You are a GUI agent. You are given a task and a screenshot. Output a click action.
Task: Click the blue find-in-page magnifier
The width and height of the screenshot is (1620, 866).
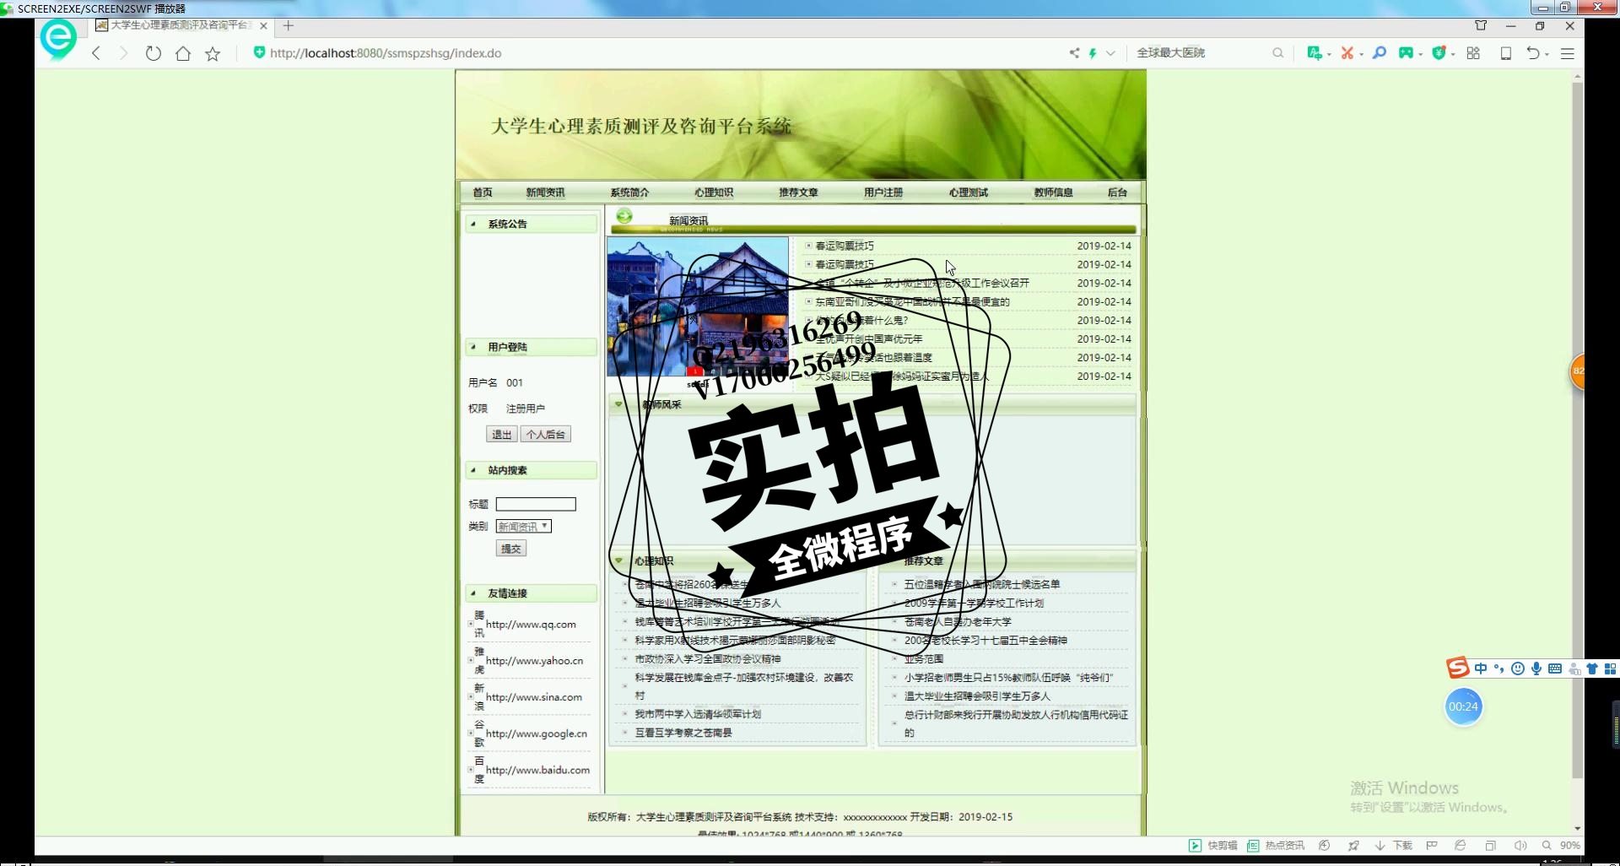point(1380,53)
